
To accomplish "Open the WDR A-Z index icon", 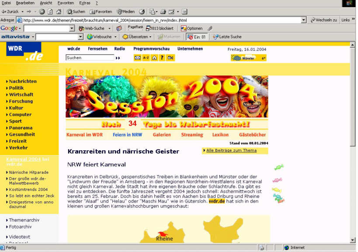I will [x=146, y=58].
